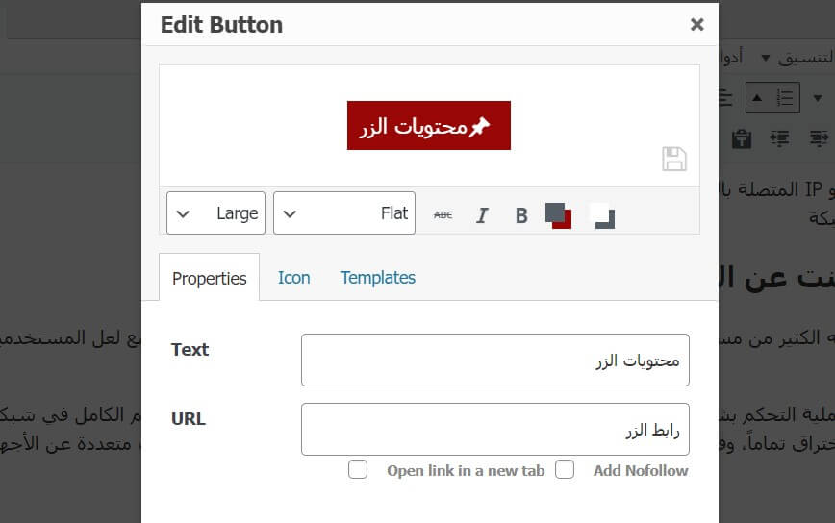Image resolution: width=835 pixels, height=523 pixels.
Task: Click the paste clipboard icon in the editor toolbar
Action: point(742,138)
